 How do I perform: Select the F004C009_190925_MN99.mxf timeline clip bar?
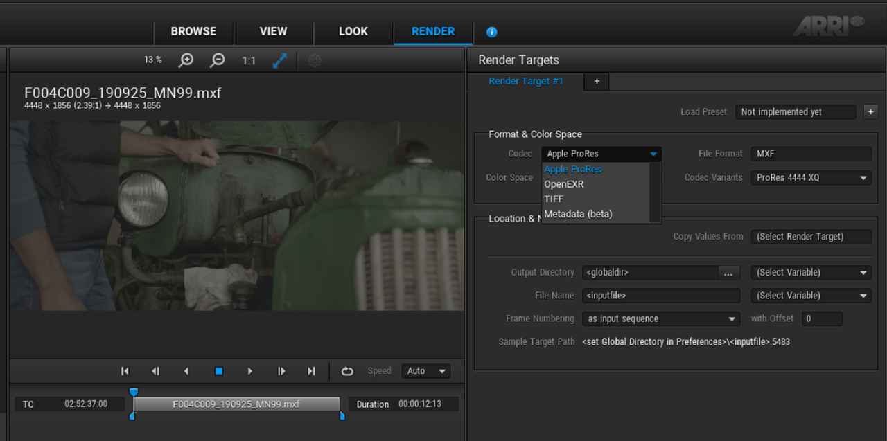coord(236,404)
